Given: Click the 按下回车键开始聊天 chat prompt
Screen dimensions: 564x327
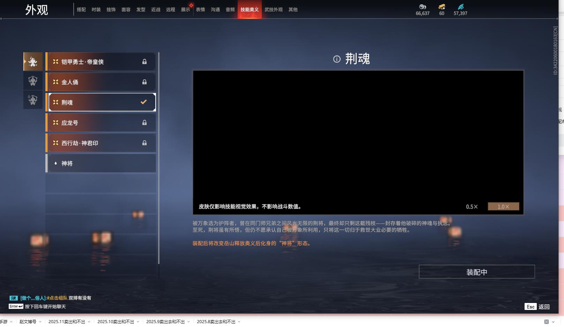Looking at the screenshot, I should click(x=45, y=307).
